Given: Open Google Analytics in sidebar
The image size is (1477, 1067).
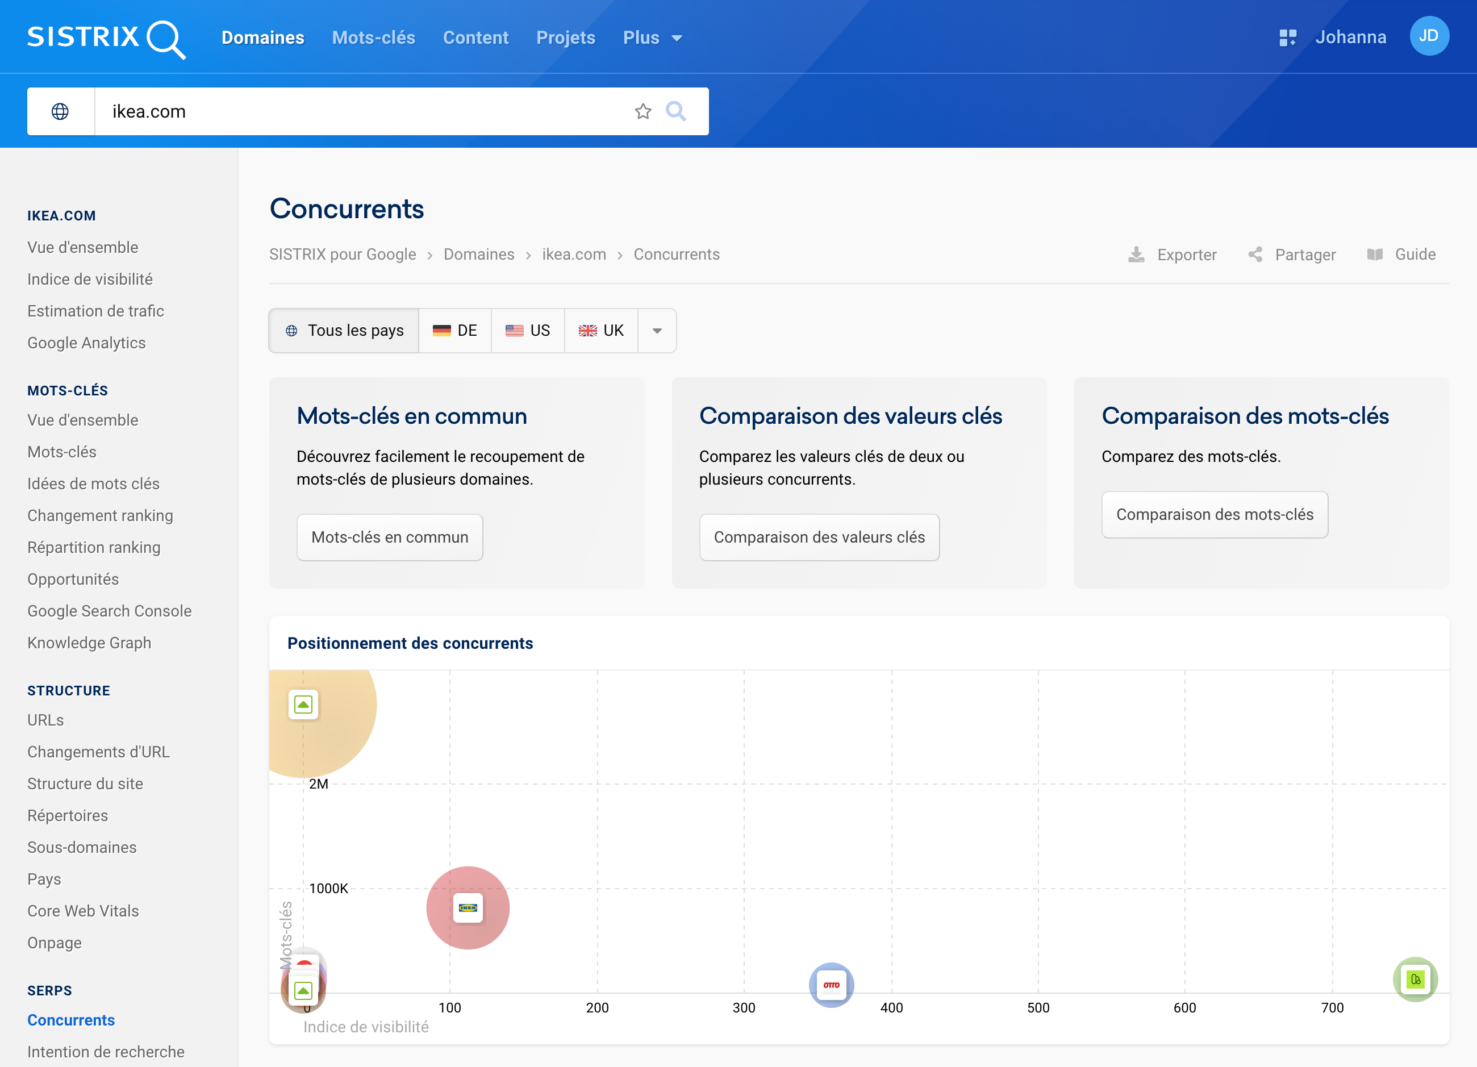Looking at the screenshot, I should pos(86,343).
